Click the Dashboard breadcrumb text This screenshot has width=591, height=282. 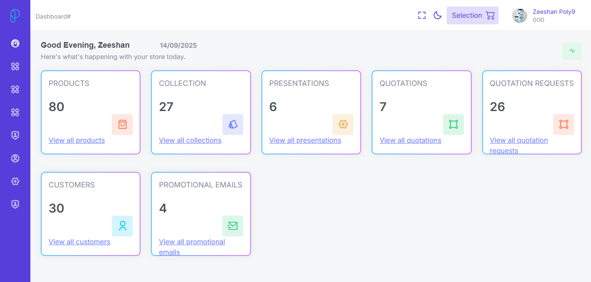click(53, 16)
